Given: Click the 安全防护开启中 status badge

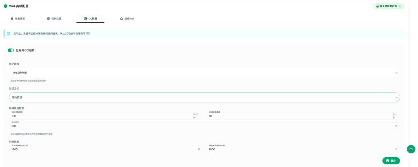Looking at the screenshot, I should point(388,6).
